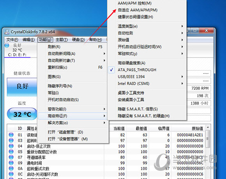The height and width of the screenshot is (179, 226).
Task: Select row 通电时间
Action: pyautogui.click(x=107, y=163)
